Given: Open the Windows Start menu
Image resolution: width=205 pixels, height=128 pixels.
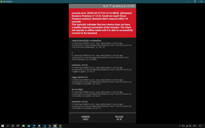Looking at the screenshot, I should pyautogui.click(x=3, y=126).
